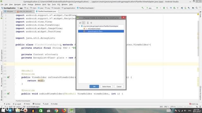The image size is (202, 113).
Task: Open the Window menu
Action: [64, 4]
